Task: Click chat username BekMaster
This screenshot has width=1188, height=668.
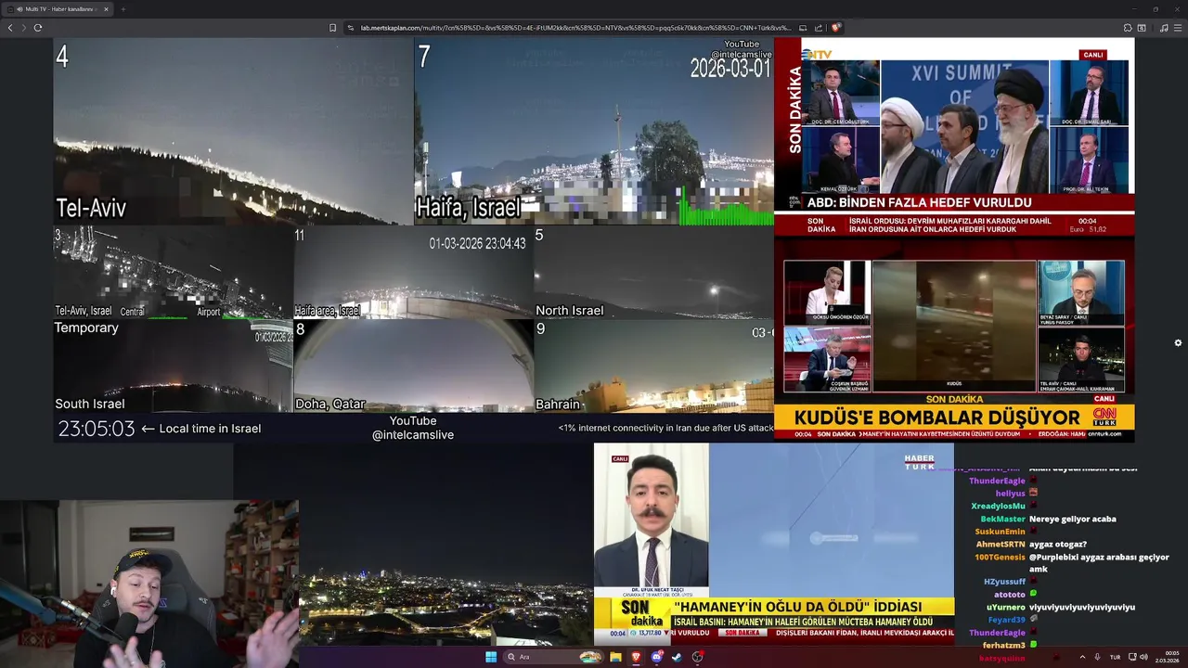Action: 1002,519
